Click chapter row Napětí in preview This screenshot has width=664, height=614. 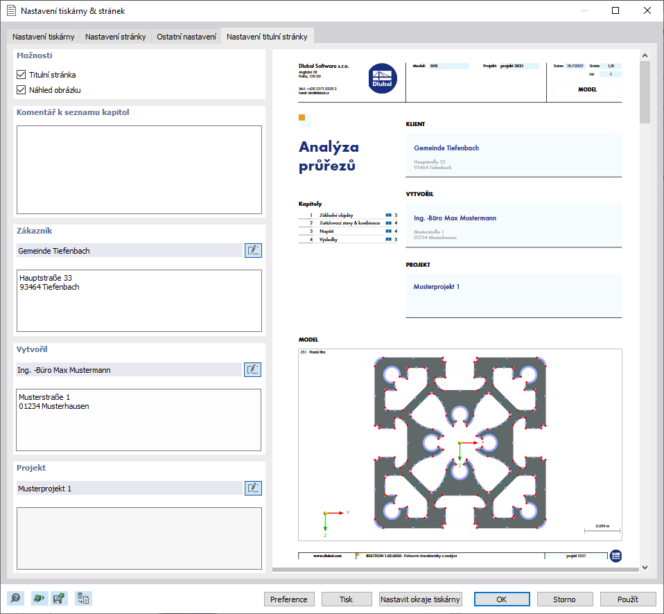tap(348, 231)
